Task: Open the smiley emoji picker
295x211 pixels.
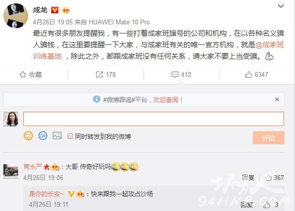Action: click(x=28, y=136)
